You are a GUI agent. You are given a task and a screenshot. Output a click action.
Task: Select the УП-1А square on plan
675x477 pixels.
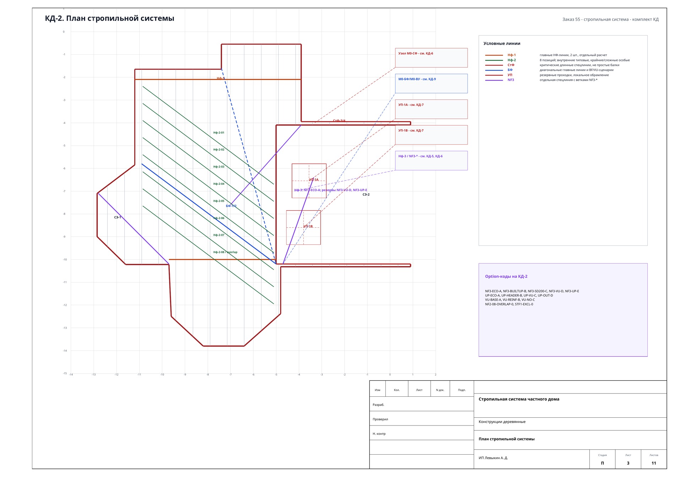[x=309, y=181]
